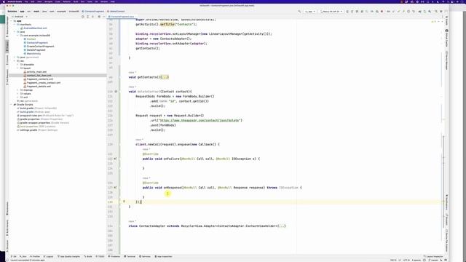Screen dimensions: 466x262
Task: Open IDE settings gear in main toolbar
Action: (441, 12)
